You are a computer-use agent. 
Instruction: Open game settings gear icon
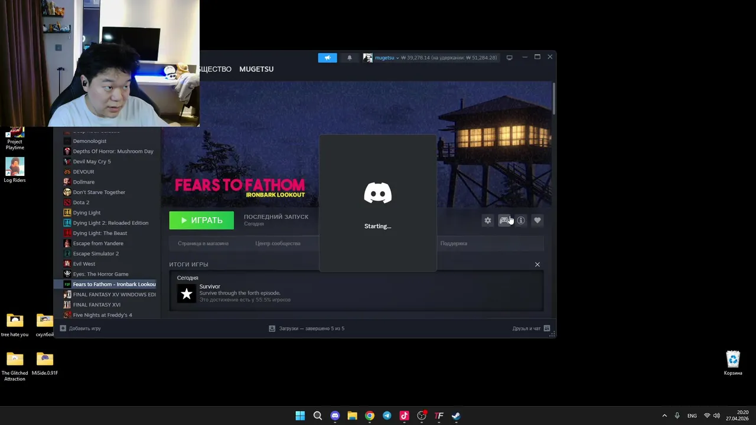click(x=488, y=220)
